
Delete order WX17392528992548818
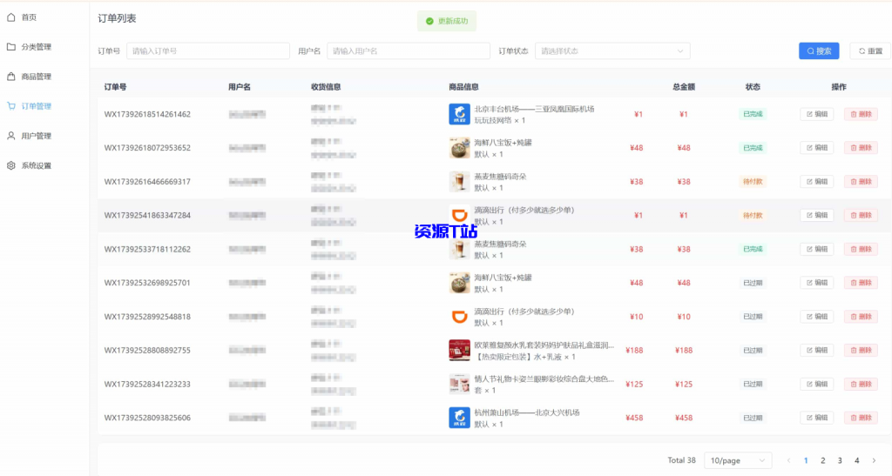click(x=861, y=317)
